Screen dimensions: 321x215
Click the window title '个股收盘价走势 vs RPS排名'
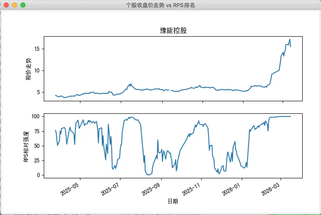coord(160,5)
